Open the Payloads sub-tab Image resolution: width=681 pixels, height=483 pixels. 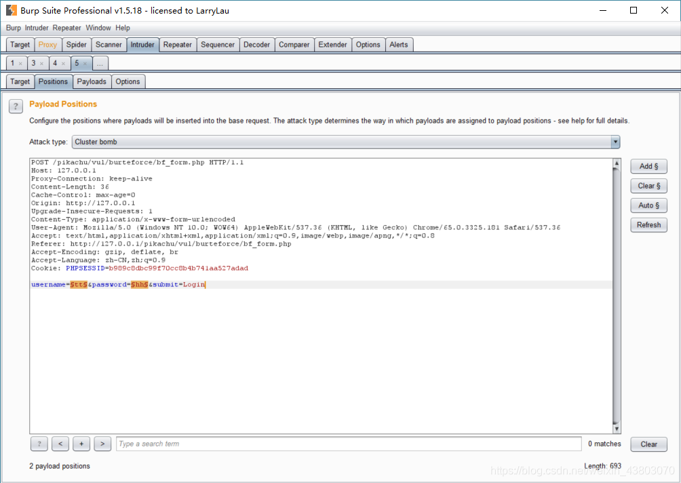(x=92, y=81)
